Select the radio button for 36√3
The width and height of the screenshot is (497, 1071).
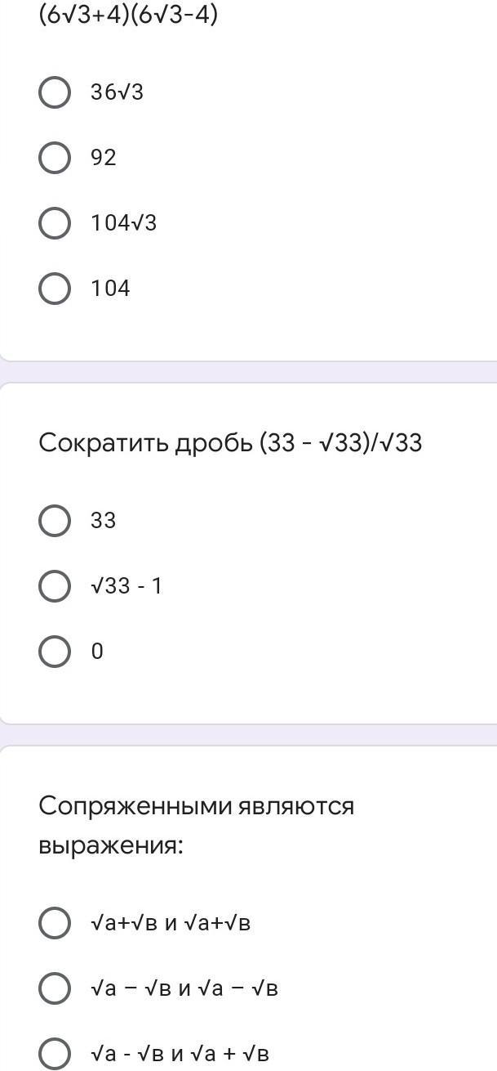[55, 92]
